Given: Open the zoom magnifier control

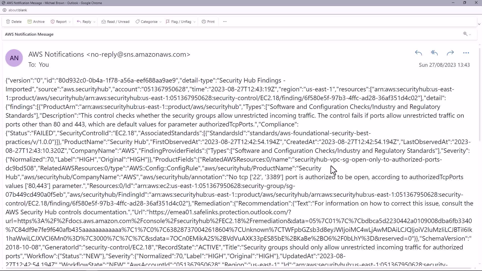Looking at the screenshot, I should (x=465, y=34).
